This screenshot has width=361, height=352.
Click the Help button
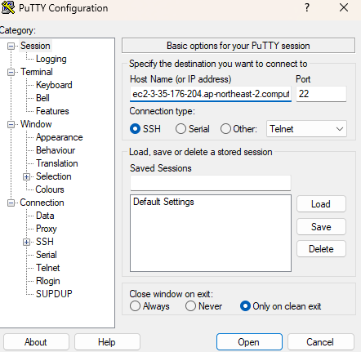(x=107, y=342)
